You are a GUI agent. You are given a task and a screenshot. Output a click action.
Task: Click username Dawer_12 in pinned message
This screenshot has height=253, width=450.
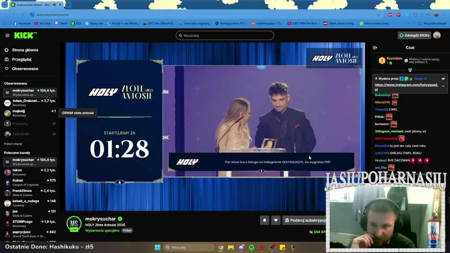pyautogui.click(x=420, y=79)
